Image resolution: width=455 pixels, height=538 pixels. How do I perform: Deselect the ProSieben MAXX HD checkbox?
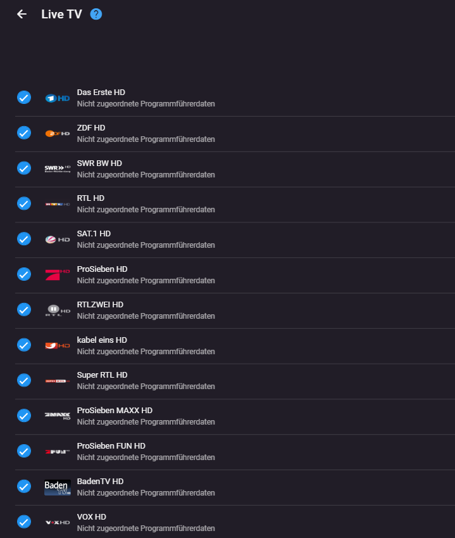tap(23, 416)
